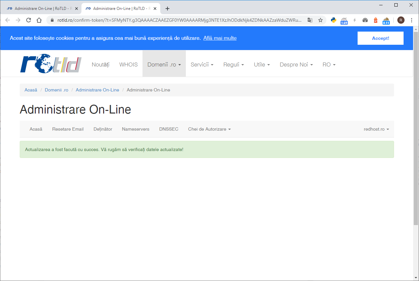Follow the Află mai multe link
The image size is (419, 281).
[220, 38]
